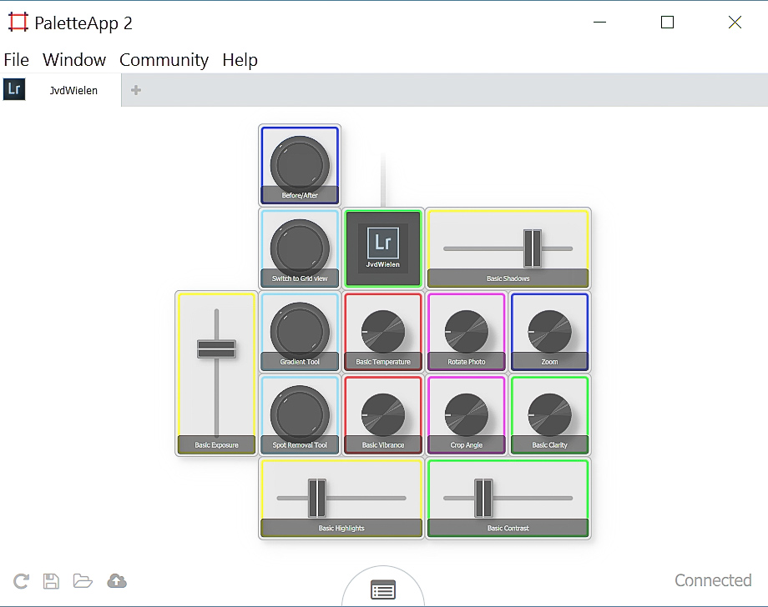
Task: Select the Basic Clarity dial module
Action: [x=549, y=414]
